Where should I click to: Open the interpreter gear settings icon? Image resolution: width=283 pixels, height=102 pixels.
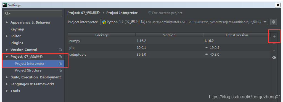(274, 22)
